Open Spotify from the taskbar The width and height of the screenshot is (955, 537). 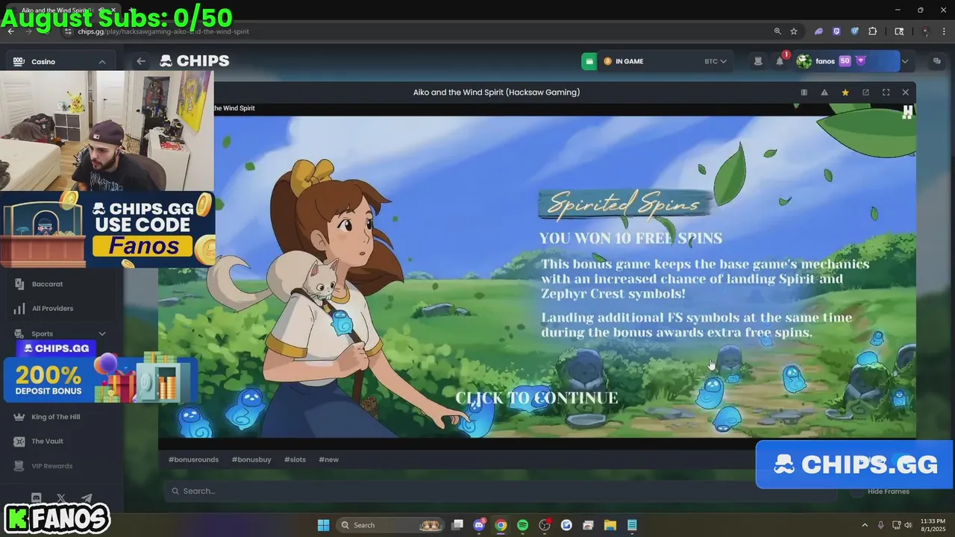coord(522,525)
